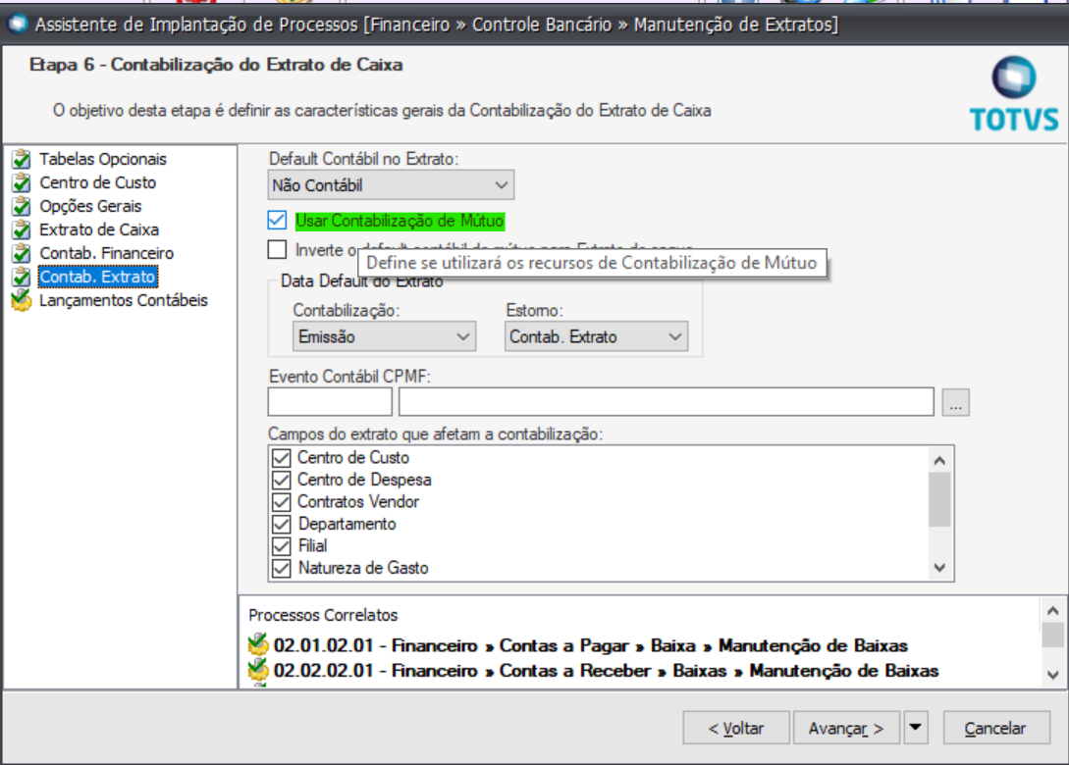This screenshot has width=1069, height=765.
Task: Click the Avançar button
Action: pyautogui.click(x=846, y=728)
